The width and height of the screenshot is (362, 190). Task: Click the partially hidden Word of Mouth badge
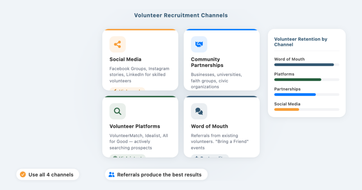click(x=210, y=156)
